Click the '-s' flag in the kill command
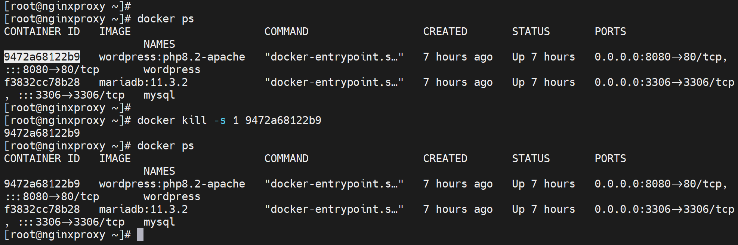The width and height of the screenshot is (738, 245). coord(220,120)
